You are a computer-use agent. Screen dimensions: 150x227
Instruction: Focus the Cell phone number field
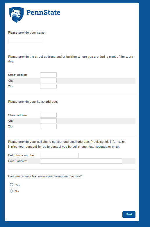(59, 155)
